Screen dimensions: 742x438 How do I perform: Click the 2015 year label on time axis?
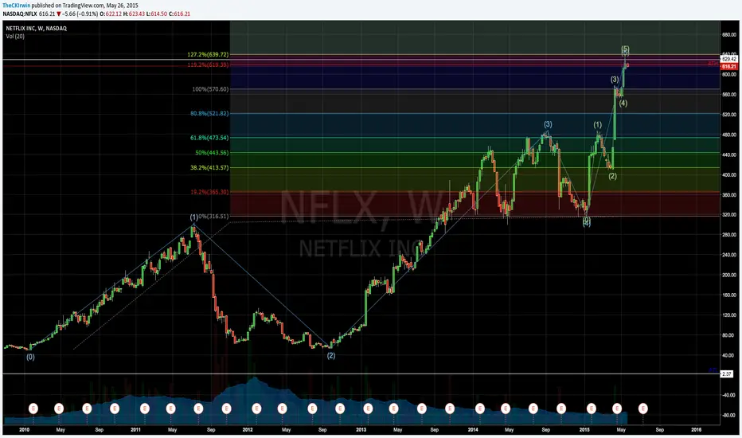[584, 430]
